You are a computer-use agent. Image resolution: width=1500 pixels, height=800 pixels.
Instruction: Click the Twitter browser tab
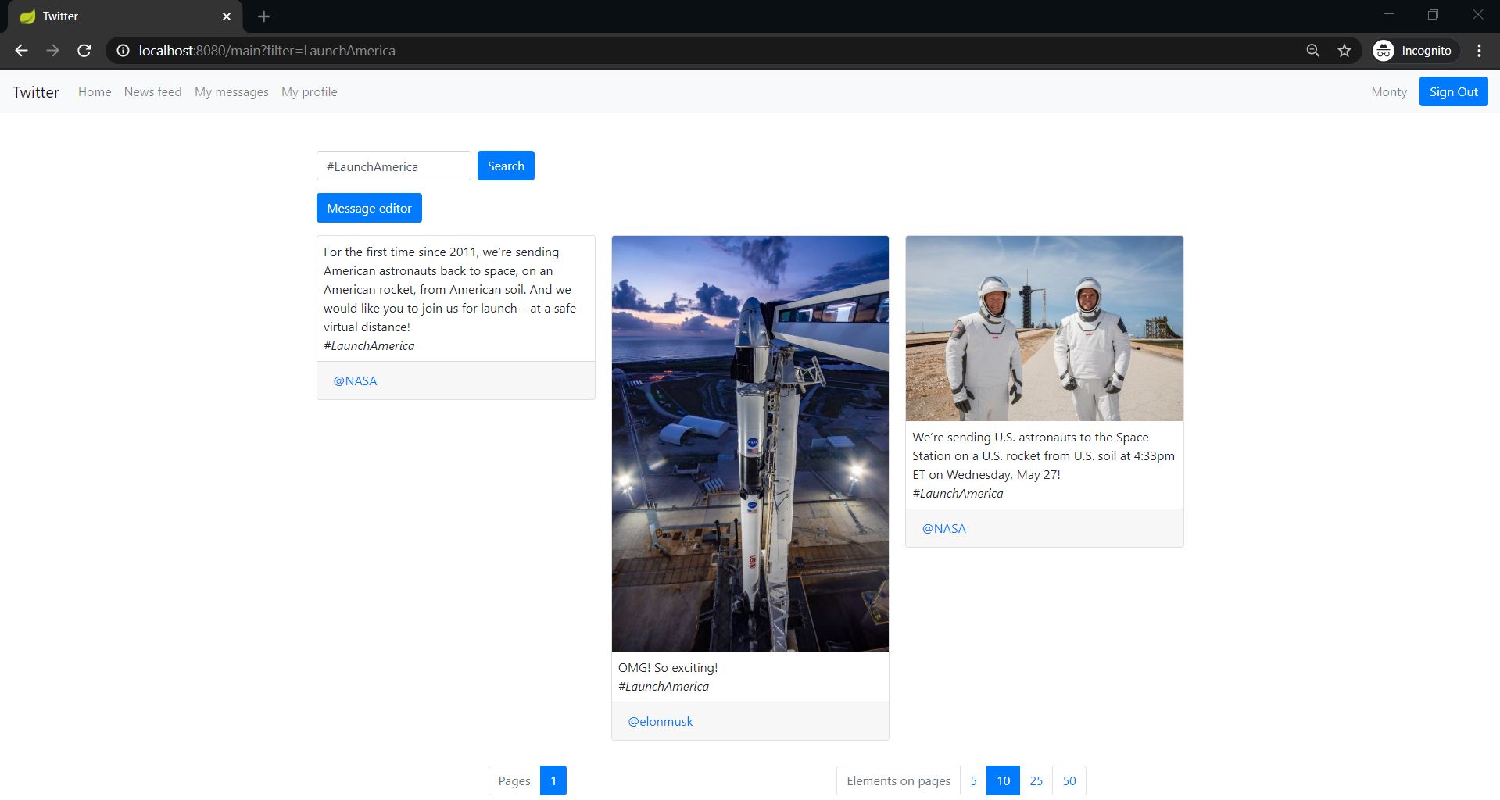tap(117, 16)
